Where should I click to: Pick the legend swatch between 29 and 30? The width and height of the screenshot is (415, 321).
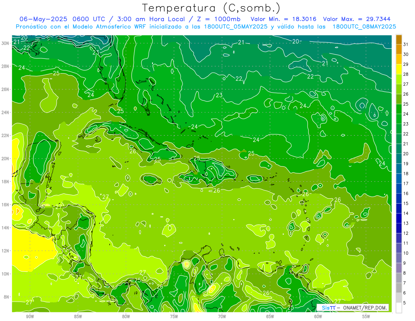(399, 60)
